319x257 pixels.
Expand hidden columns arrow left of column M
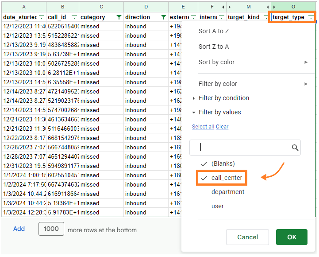tap(230, 7)
